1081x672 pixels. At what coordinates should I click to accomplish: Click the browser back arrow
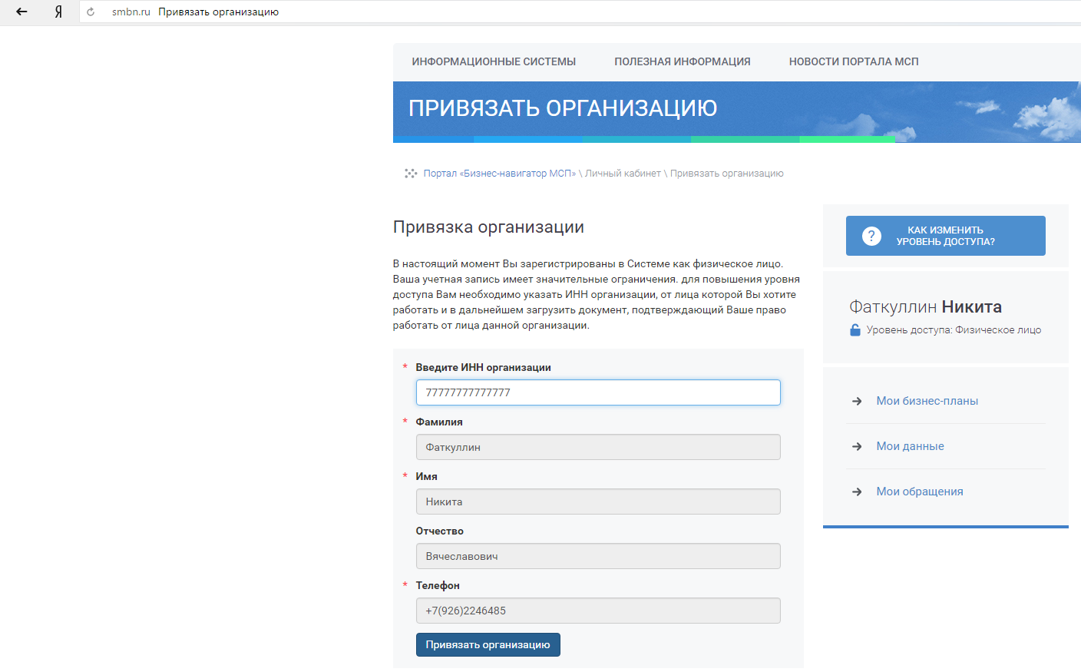tap(21, 12)
